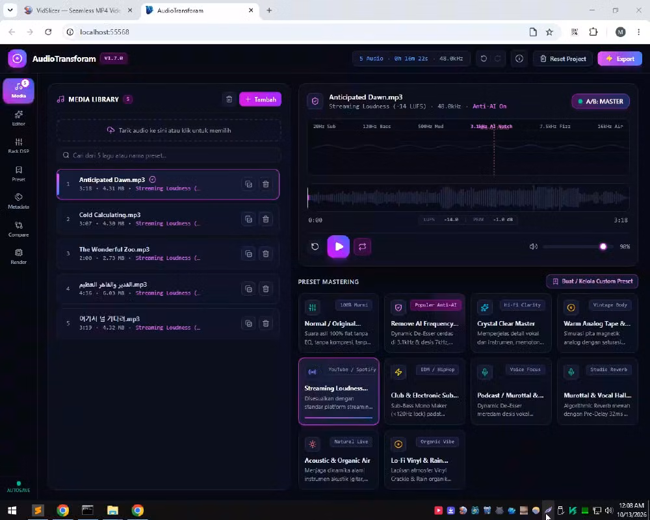
Task: Delete the fifth Korean-titled track
Action: click(x=266, y=324)
